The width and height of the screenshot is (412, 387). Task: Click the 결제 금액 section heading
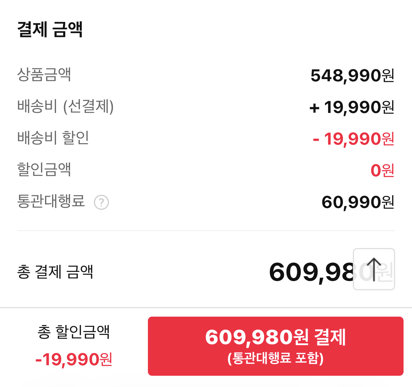(50, 29)
